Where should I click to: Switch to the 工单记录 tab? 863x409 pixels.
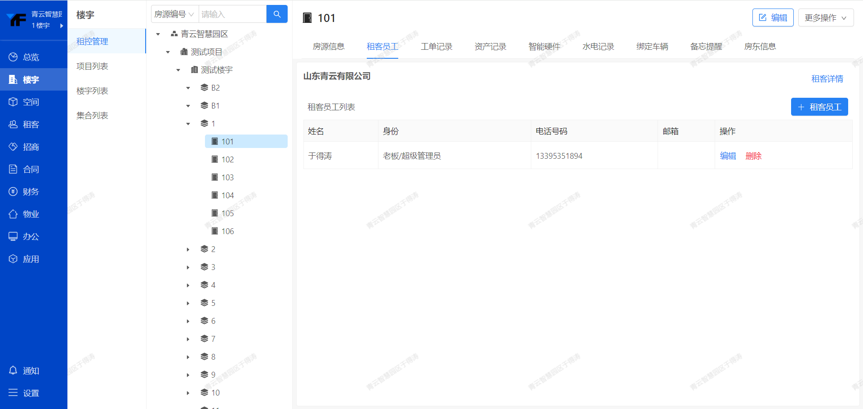[x=436, y=47]
